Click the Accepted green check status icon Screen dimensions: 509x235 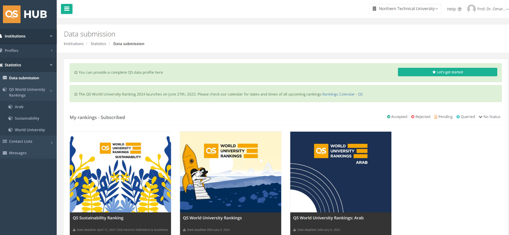389,117
